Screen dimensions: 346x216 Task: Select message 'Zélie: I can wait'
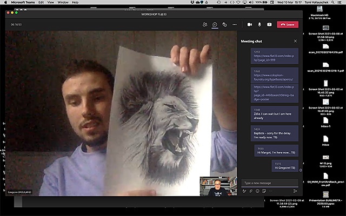point(275,114)
